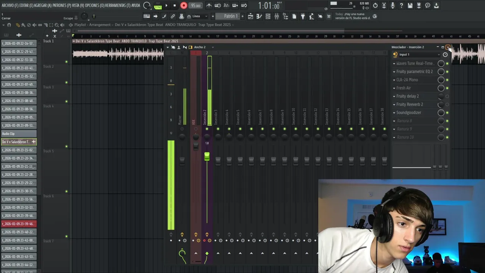Open the content library shopping cart icon

tap(329, 16)
